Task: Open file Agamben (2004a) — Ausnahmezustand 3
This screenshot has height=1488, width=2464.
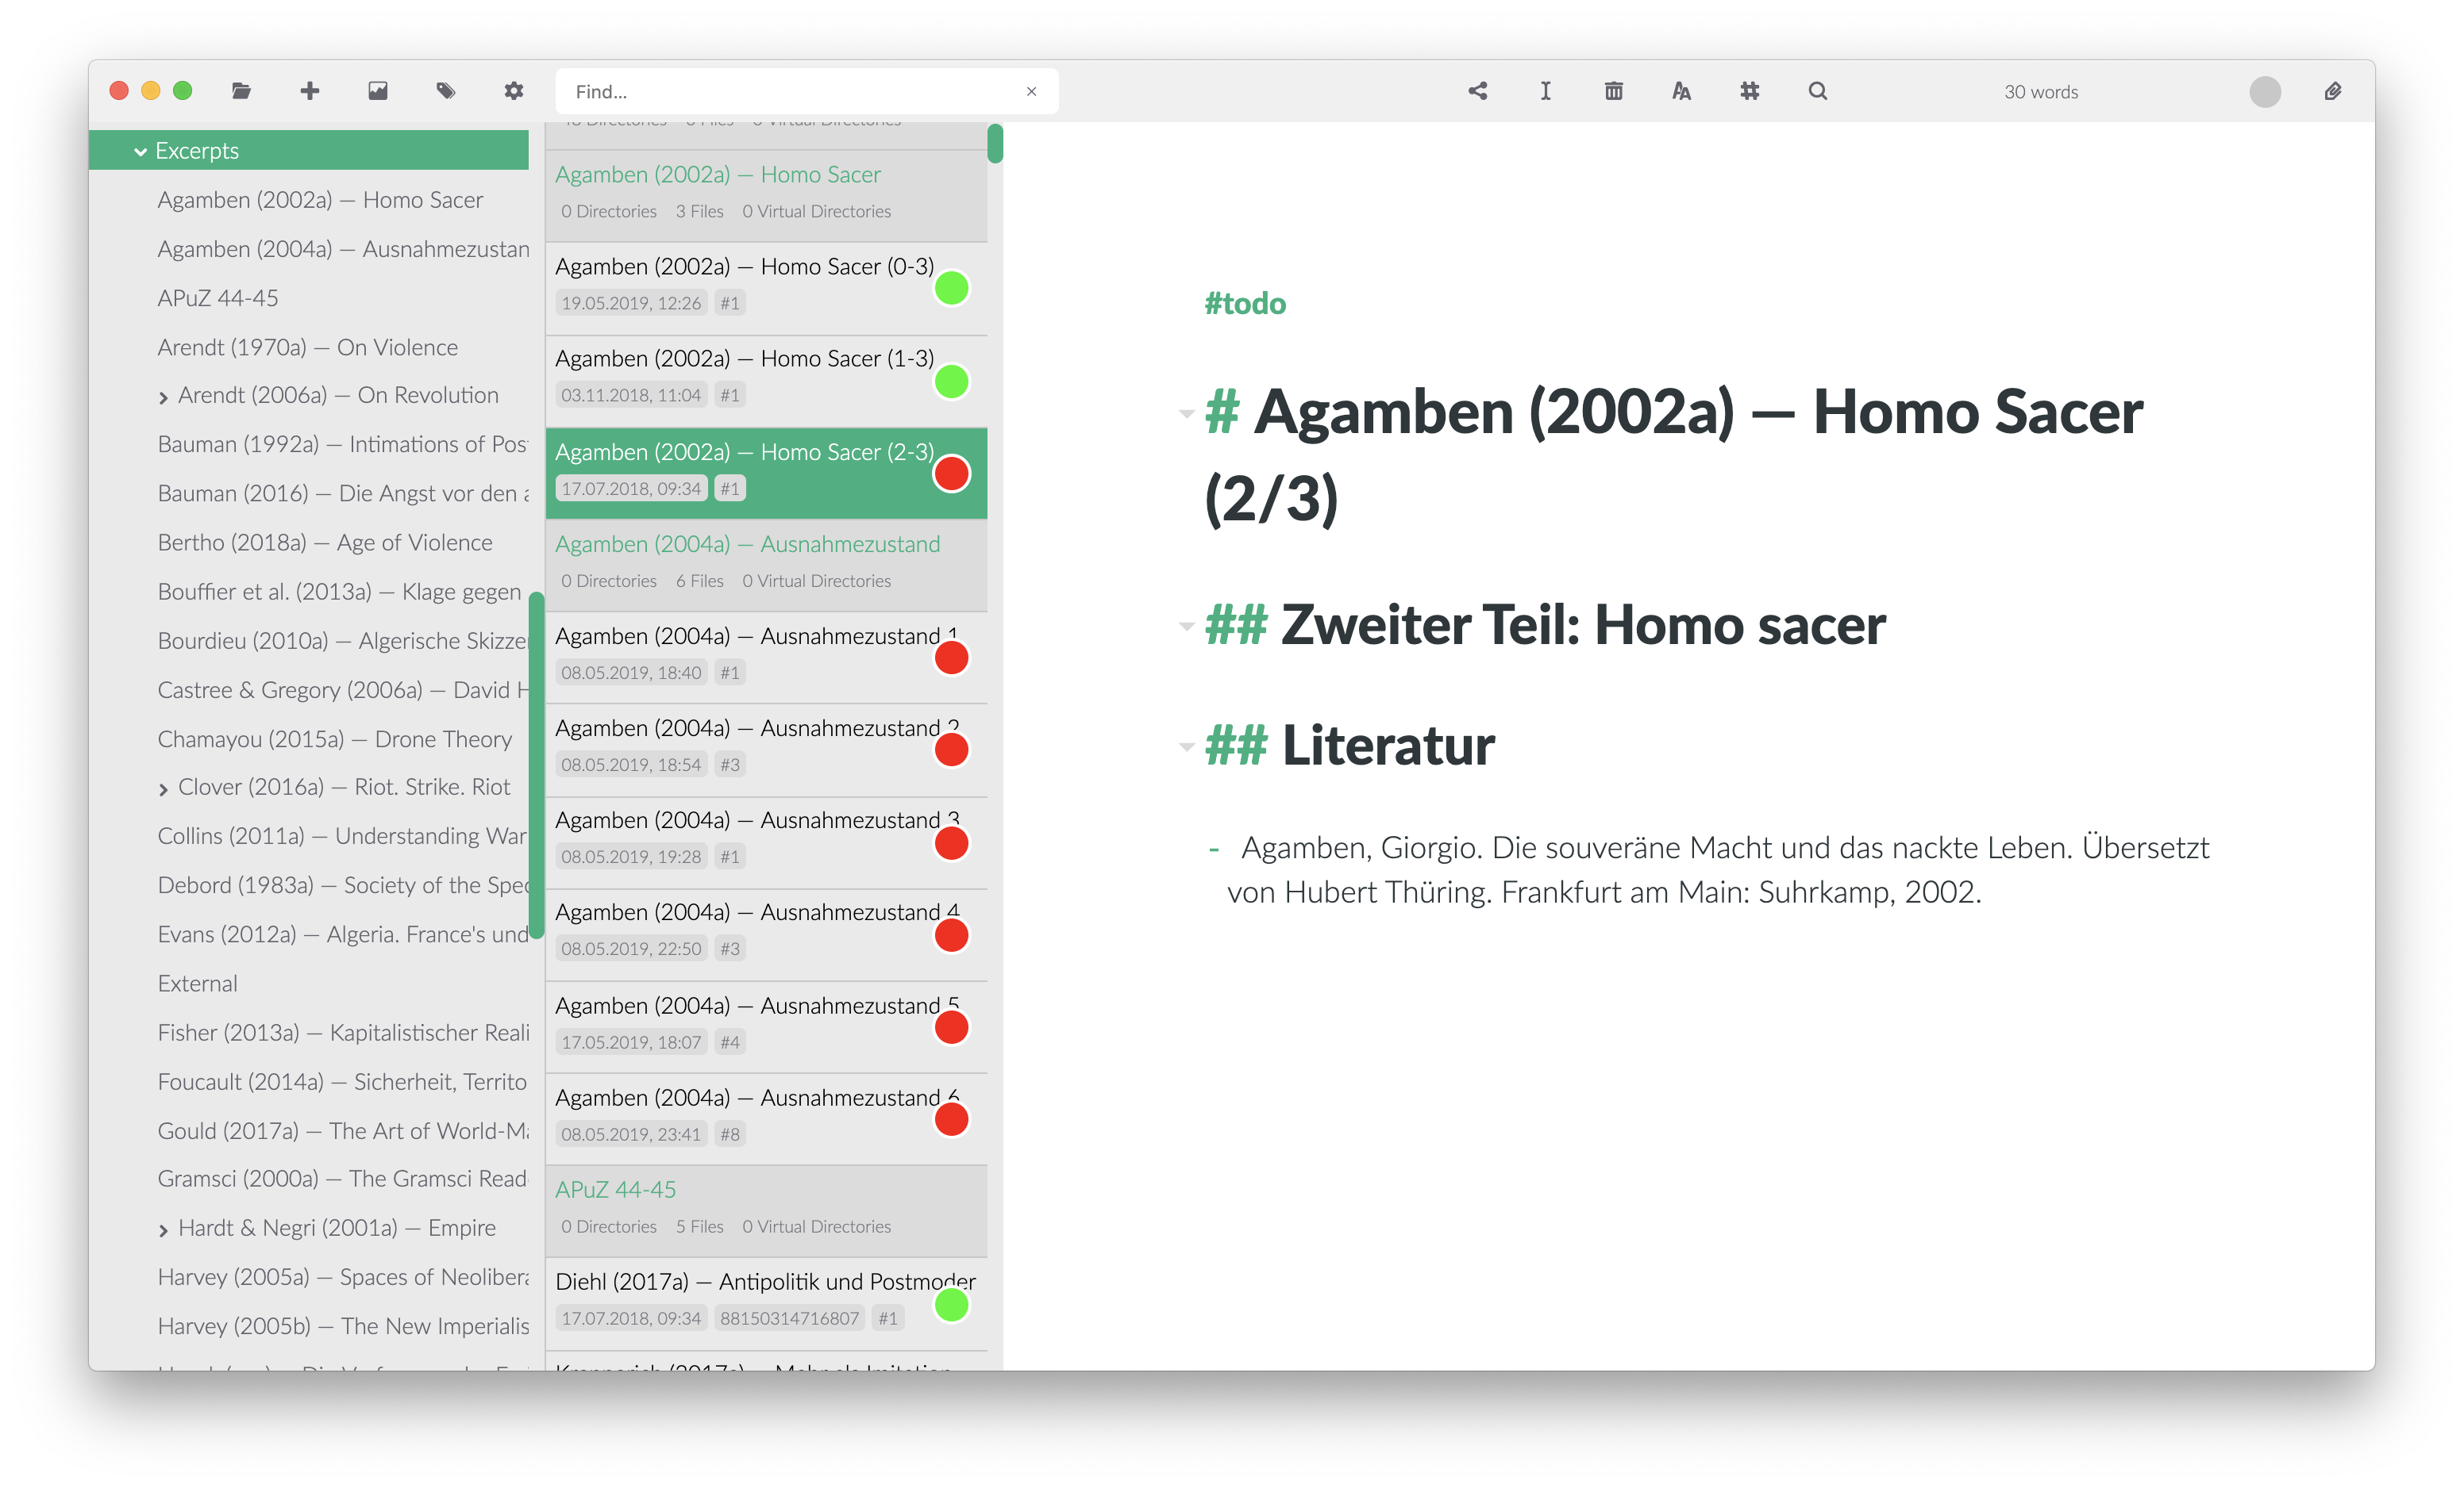Action: coord(766,842)
